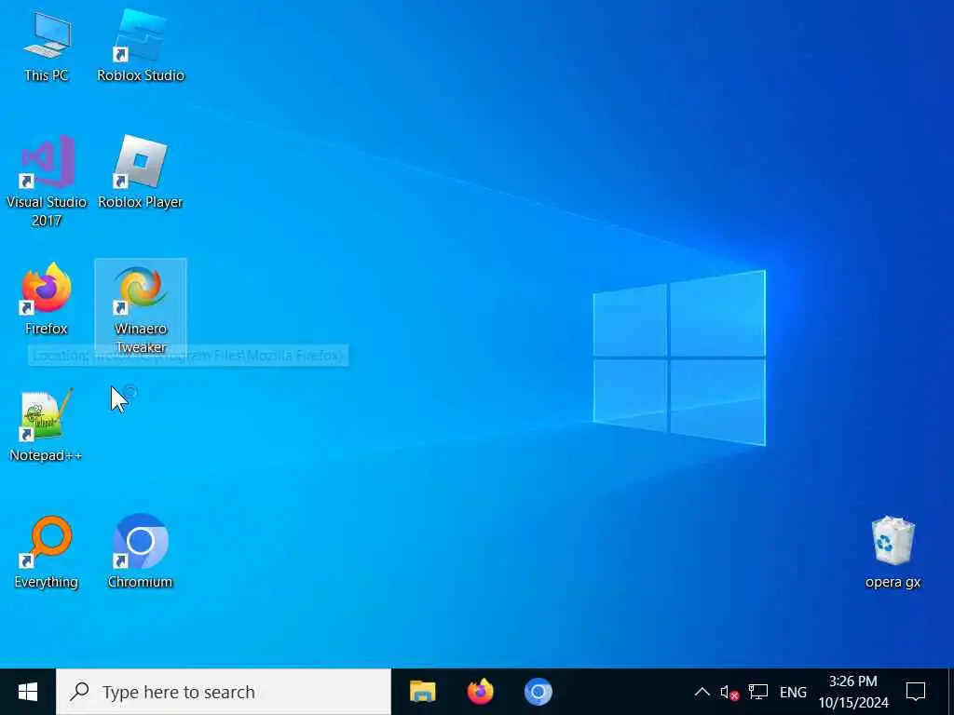Select the Roblox Player shortcut
Screen dimensions: 954x715
(x=141, y=172)
